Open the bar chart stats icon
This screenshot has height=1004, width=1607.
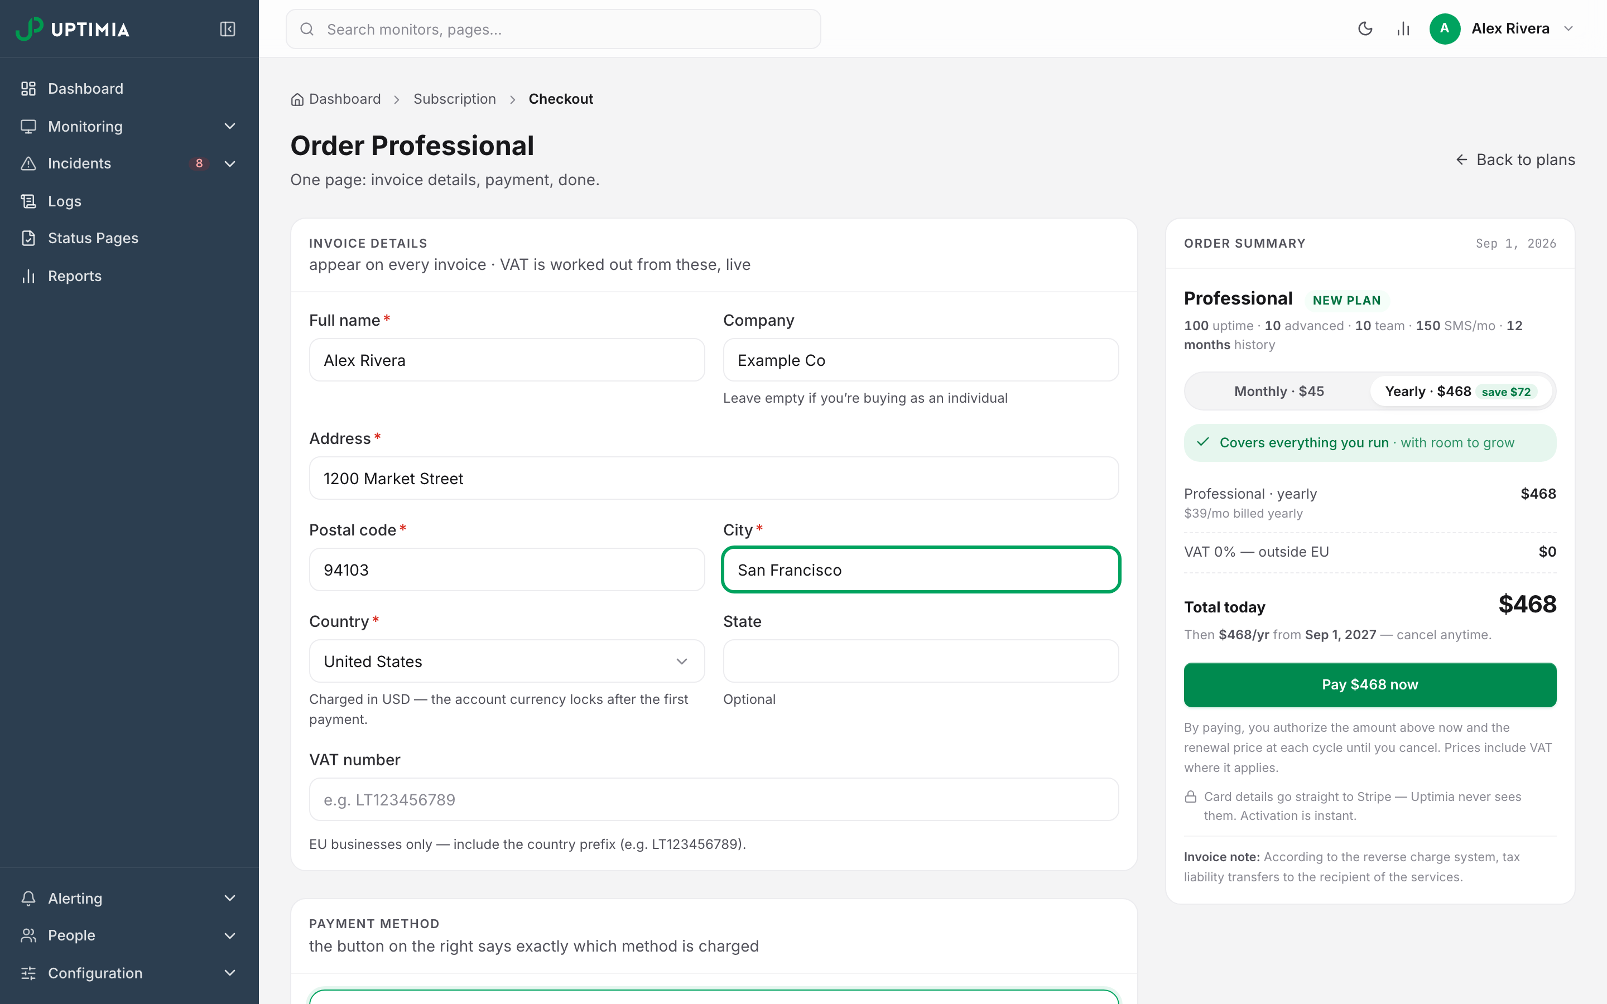tap(1403, 28)
